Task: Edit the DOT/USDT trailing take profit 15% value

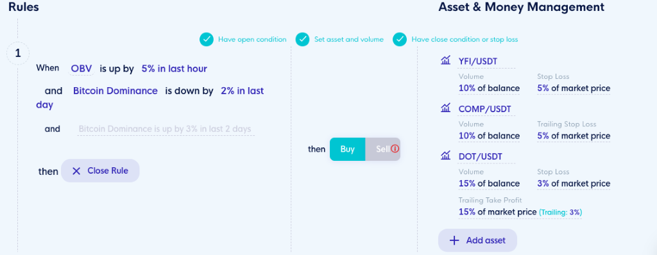Action: coord(497,212)
